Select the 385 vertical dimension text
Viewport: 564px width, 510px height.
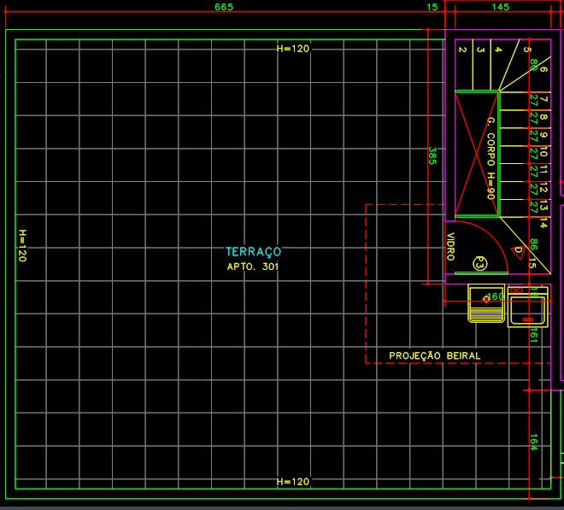(432, 155)
